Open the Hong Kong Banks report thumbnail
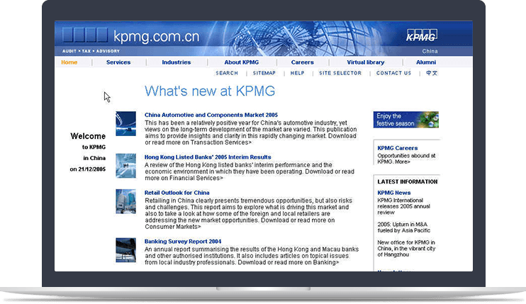The image size is (526, 304). click(125, 165)
